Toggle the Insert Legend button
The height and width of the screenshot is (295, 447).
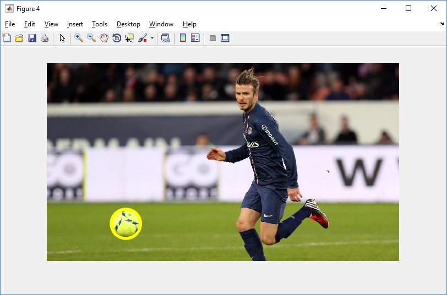point(195,38)
